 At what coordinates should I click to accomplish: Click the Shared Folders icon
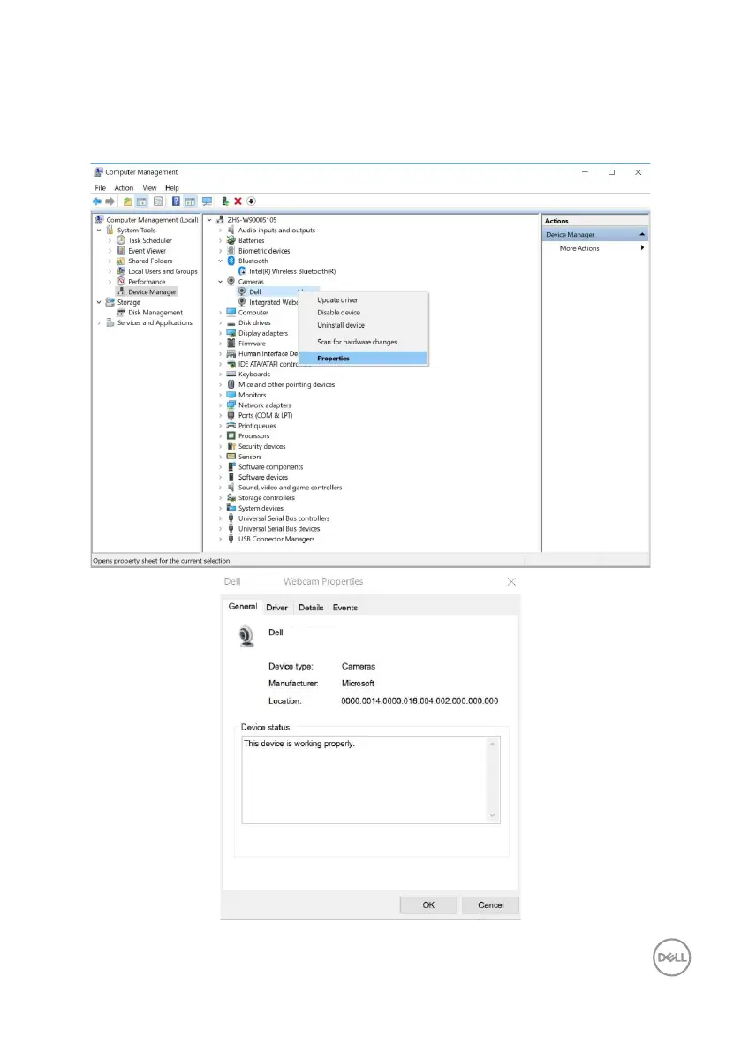pos(121,261)
